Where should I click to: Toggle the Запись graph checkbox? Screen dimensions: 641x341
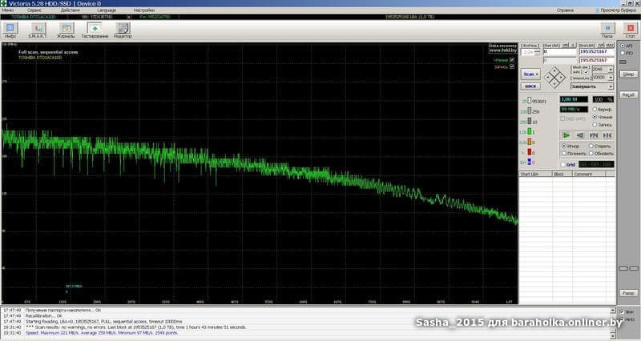(512, 66)
